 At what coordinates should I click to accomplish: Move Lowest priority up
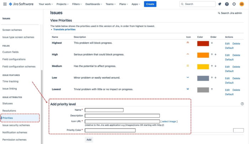[x=212, y=89]
